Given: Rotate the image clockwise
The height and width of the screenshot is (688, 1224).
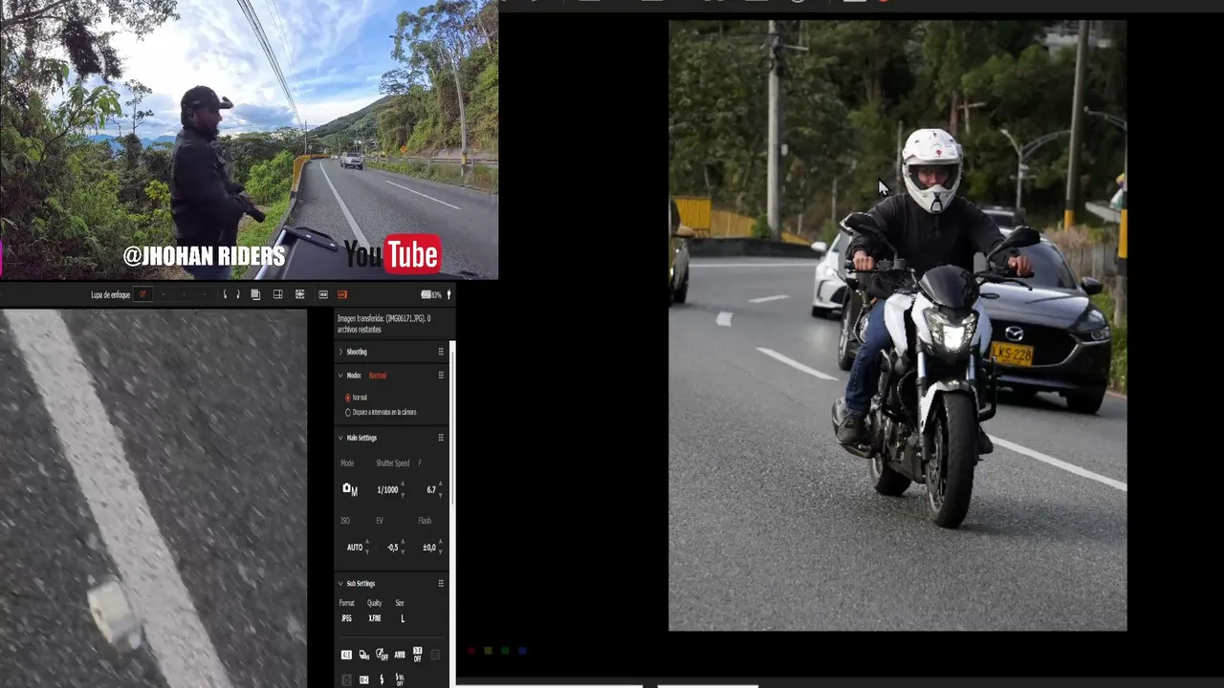Looking at the screenshot, I should click(238, 294).
